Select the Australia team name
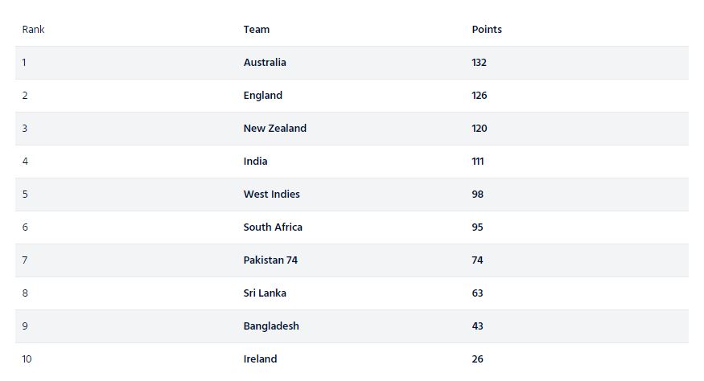 pos(265,63)
